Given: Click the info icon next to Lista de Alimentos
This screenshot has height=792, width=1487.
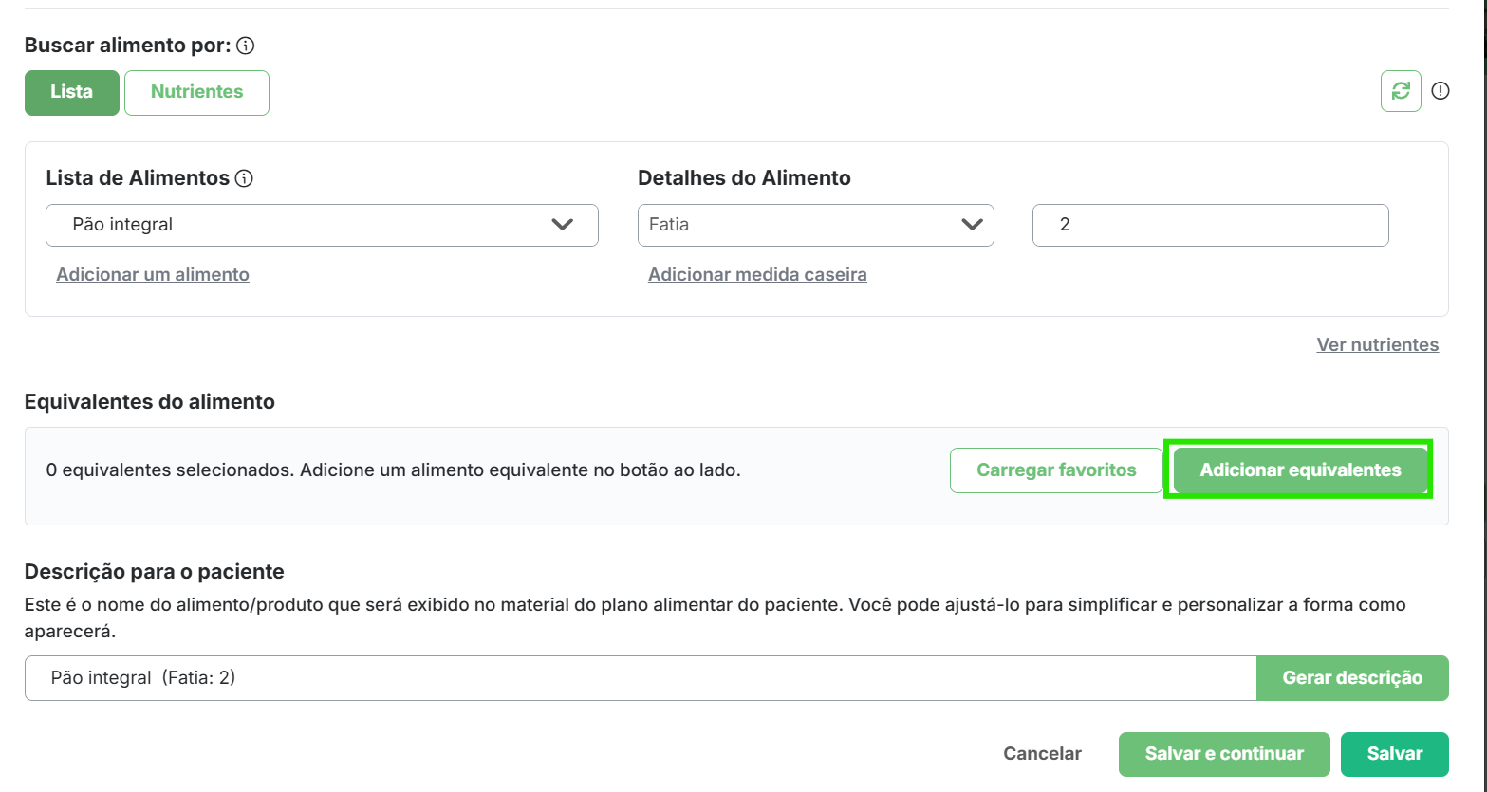Looking at the screenshot, I should tap(244, 178).
